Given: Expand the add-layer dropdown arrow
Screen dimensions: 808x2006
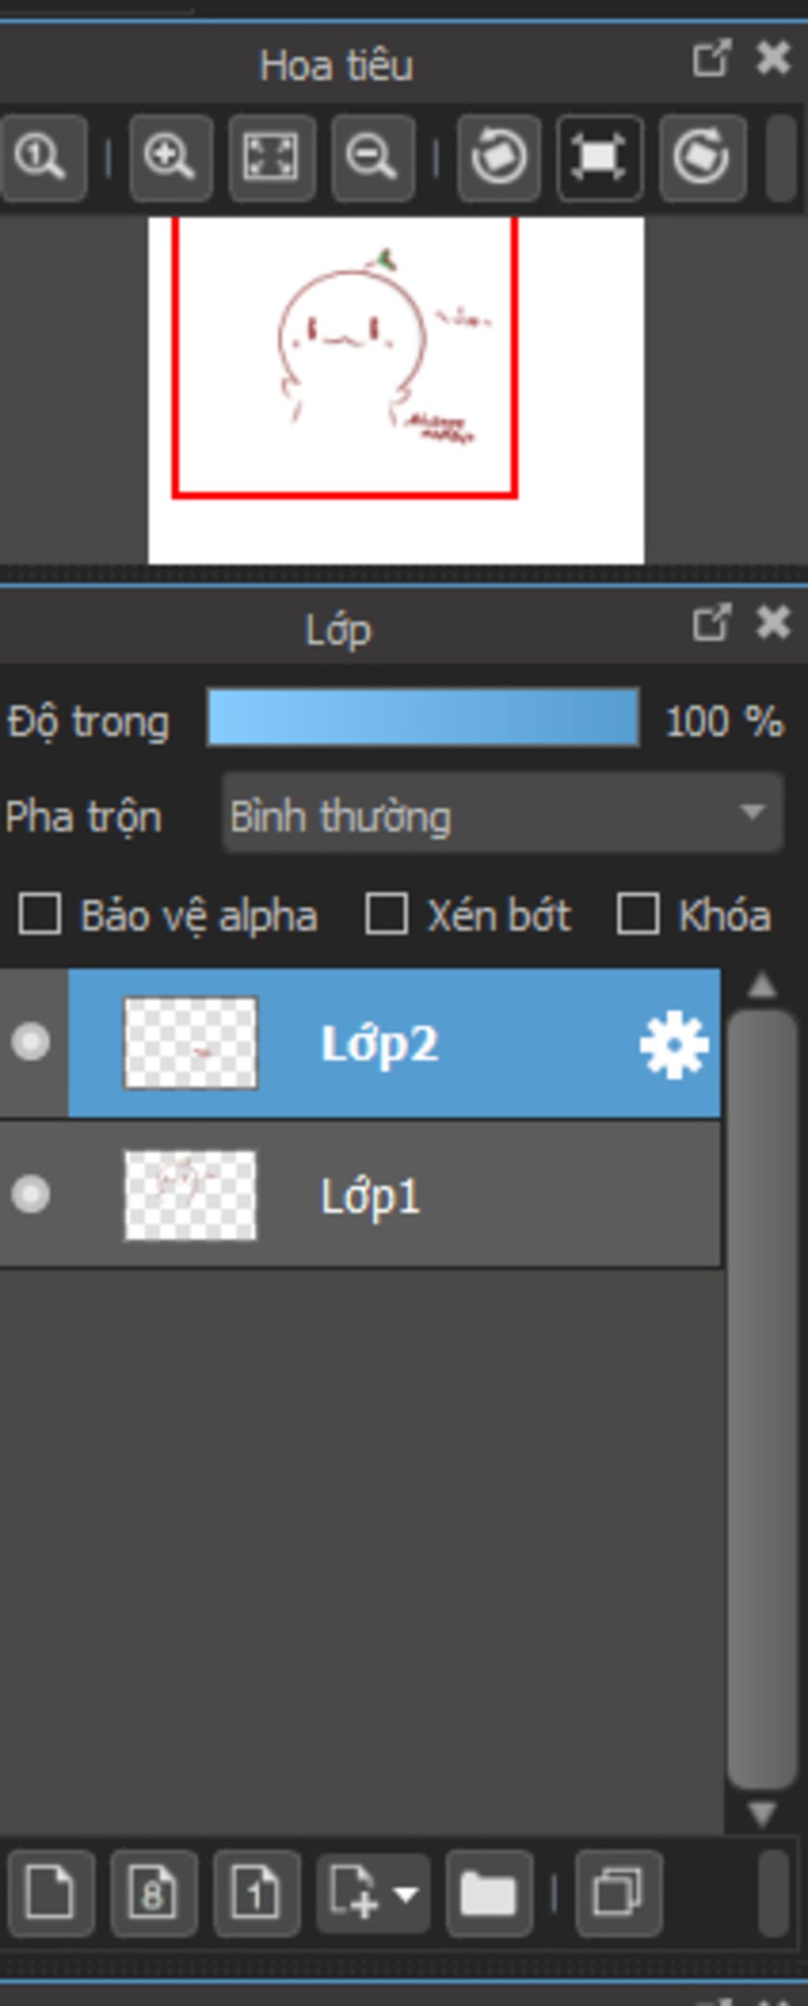Looking at the screenshot, I should tap(406, 1894).
